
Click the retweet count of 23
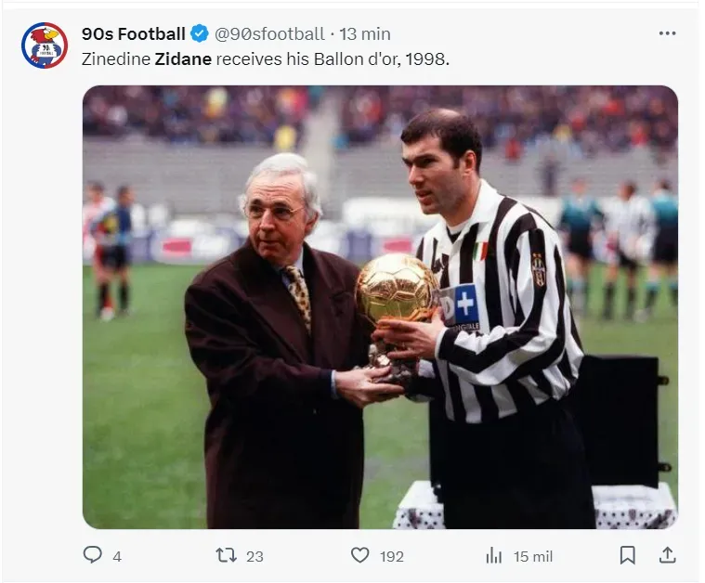tap(255, 556)
